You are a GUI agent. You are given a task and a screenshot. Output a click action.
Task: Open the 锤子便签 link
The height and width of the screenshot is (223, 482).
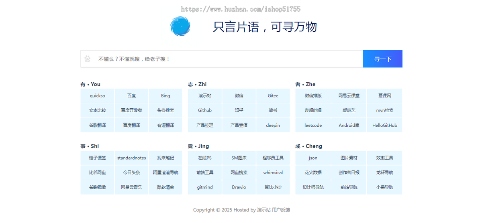(98, 158)
